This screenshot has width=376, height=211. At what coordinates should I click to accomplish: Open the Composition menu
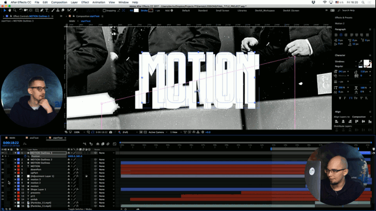click(x=59, y=2)
